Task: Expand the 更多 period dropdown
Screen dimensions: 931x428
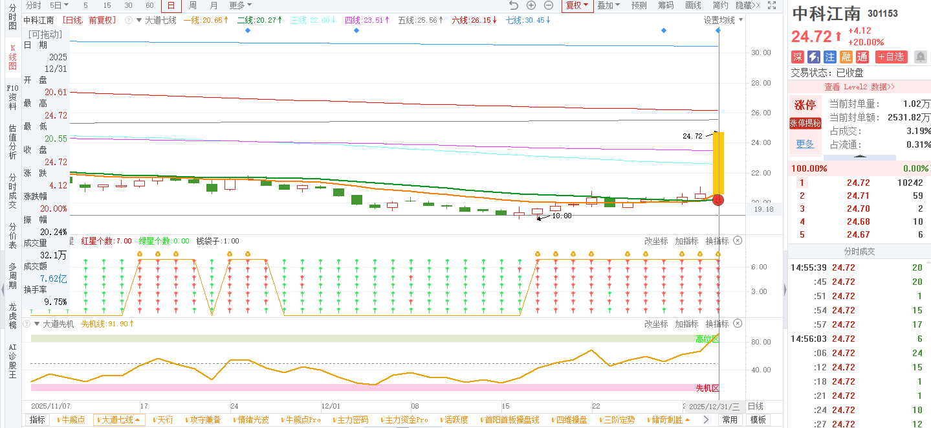Action: (241, 5)
